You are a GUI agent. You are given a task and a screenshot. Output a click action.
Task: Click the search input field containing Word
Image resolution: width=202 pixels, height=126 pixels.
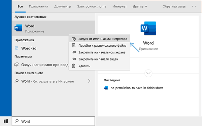(53, 121)
